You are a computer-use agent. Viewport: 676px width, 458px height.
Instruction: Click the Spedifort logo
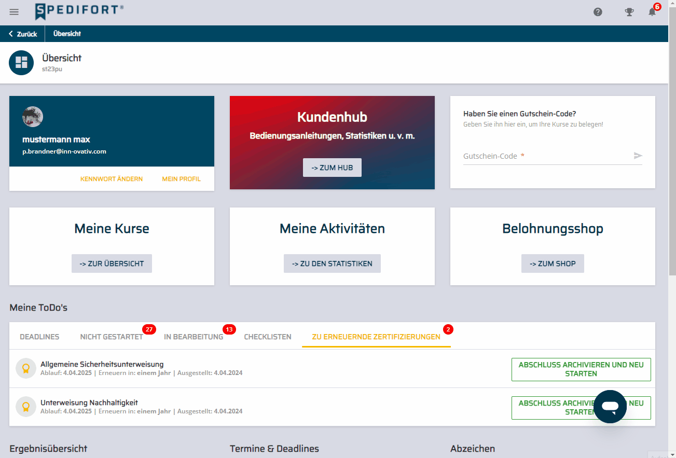pos(79,11)
